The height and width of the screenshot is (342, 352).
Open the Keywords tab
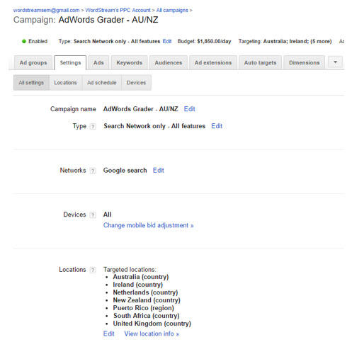pos(130,63)
